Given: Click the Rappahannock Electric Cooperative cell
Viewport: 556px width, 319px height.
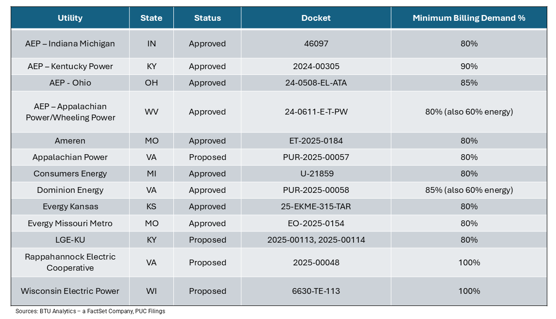Looking at the screenshot, I should [x=70, y=262].
